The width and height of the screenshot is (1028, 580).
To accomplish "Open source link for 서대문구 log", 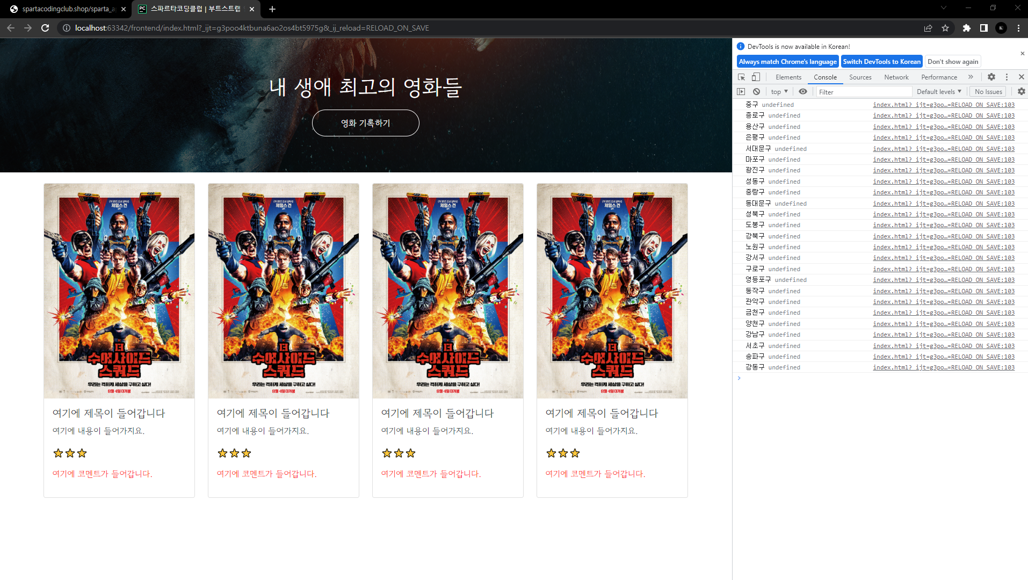I will (944, 149).
